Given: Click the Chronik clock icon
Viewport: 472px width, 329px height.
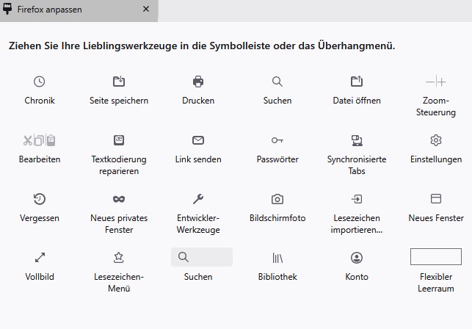Looking at the screenshot, I should pyautogui.click(x=40, y=82).
